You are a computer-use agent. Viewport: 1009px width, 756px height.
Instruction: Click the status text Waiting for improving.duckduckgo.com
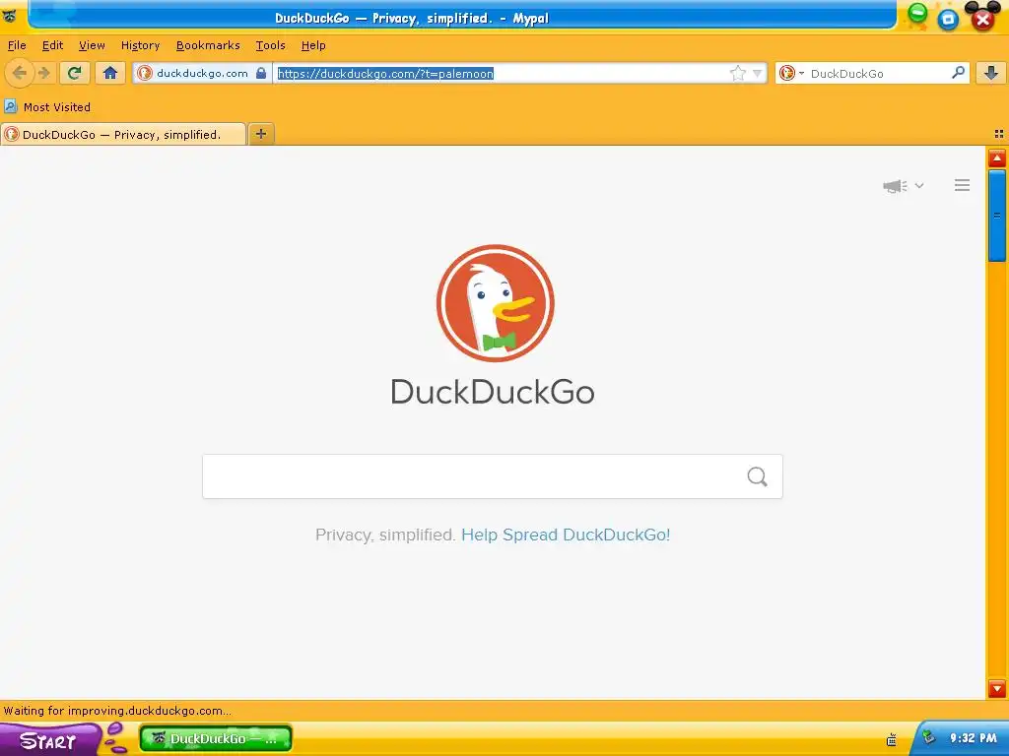pyautogui.click(x=118, y=711)
